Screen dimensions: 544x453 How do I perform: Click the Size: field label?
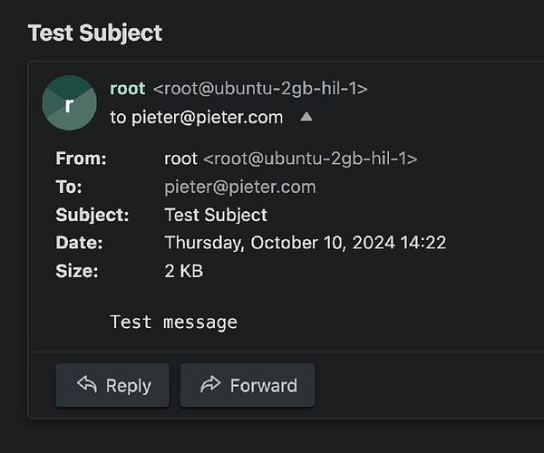click(77, 271)
